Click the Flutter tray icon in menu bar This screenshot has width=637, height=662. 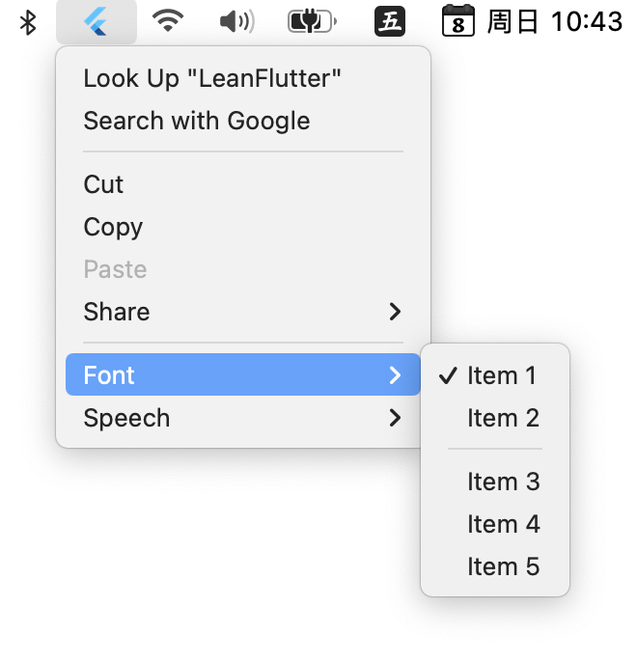[97, 21]
